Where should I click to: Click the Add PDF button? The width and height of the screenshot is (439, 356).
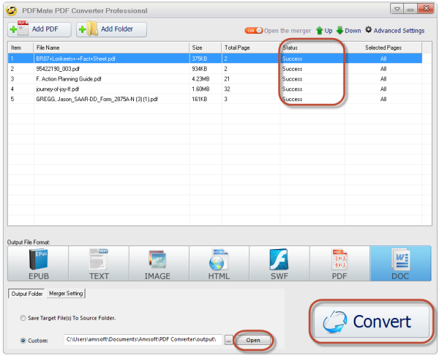coord(40,29)
